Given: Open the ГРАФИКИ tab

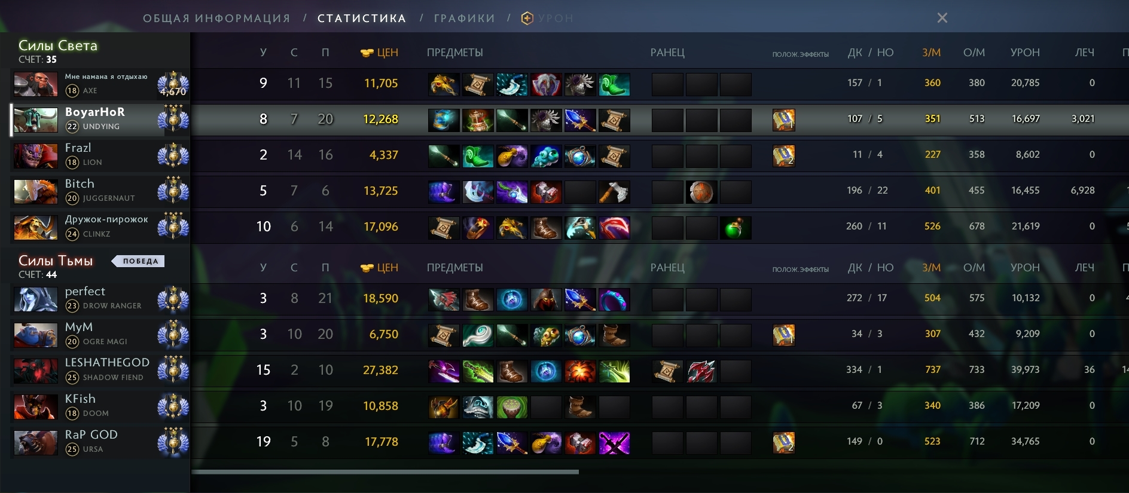Looking at the screenshot, I should click(x=465, y=19).
